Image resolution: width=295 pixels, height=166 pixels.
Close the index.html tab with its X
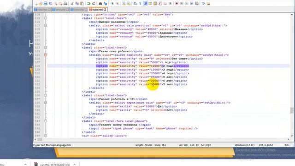pos(105,10)
